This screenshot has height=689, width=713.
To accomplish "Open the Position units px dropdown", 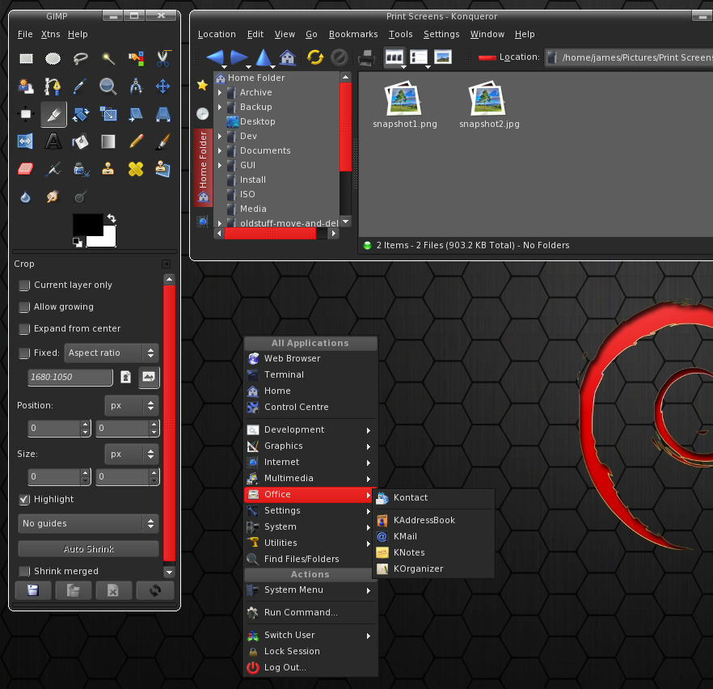I will tap(132, 406).
